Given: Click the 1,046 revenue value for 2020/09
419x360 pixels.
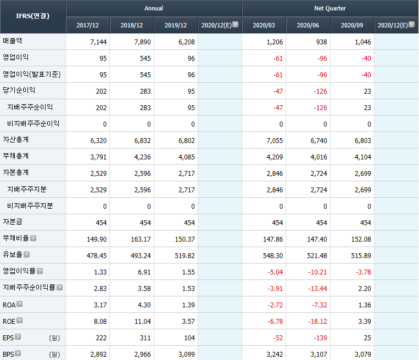Looking at the screenshot, I should point(363,42).
